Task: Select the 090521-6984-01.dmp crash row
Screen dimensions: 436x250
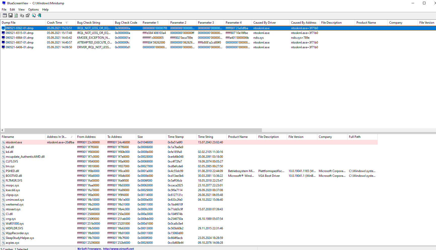Action: point(218,38)
